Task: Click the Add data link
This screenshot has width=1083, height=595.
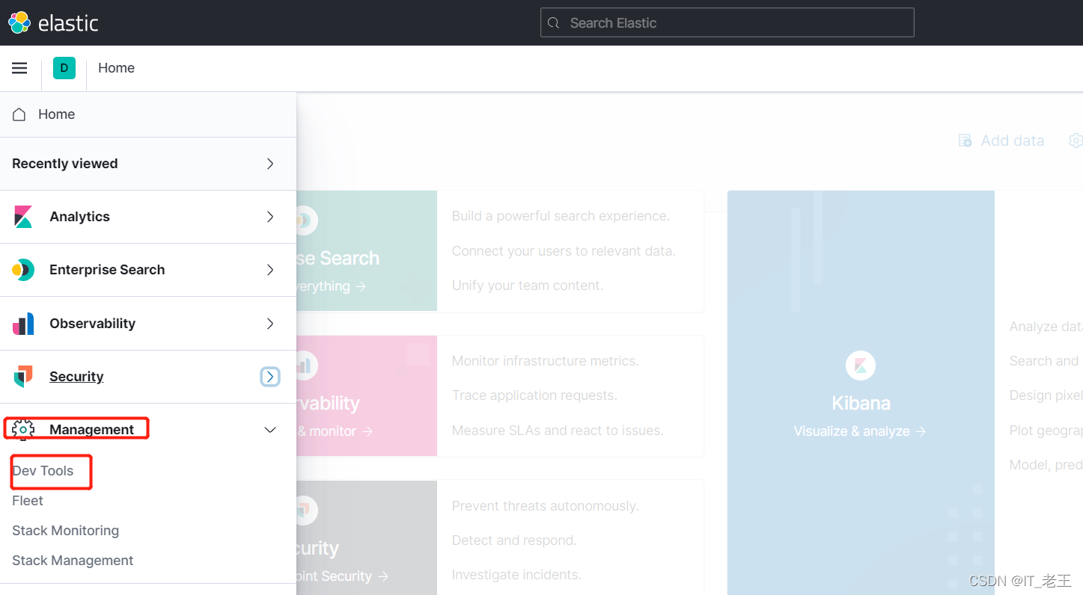Action: (x=1001, y=141)
